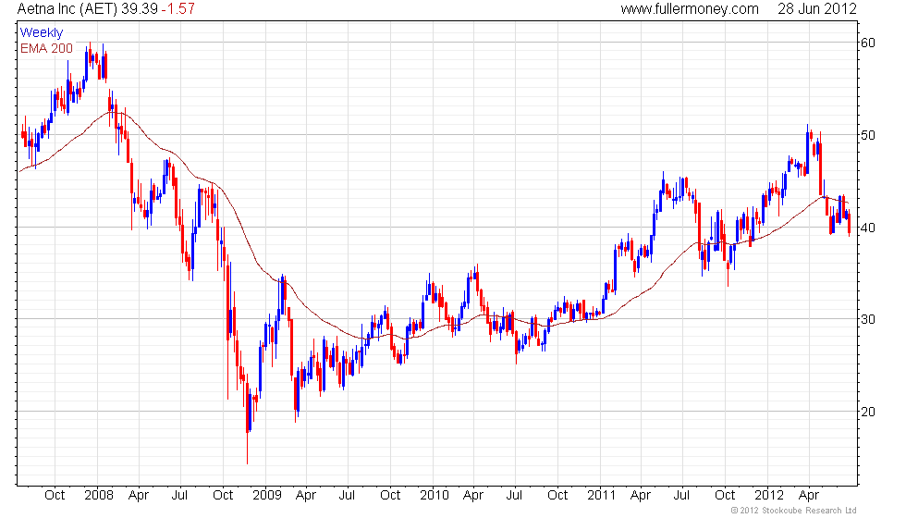The image size is (906, 518).
Task: Click the 2010 year label on time axis
Action: click(434, 496)
